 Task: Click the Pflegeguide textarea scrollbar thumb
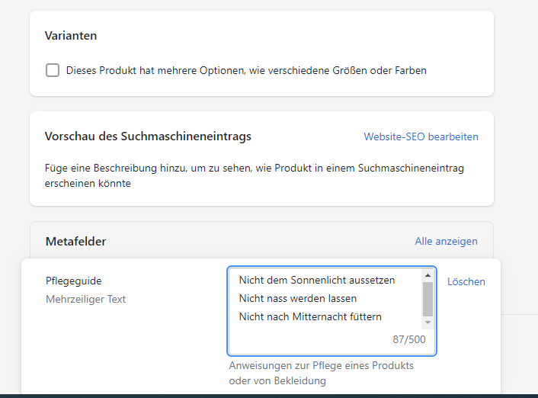pos(428,299)
